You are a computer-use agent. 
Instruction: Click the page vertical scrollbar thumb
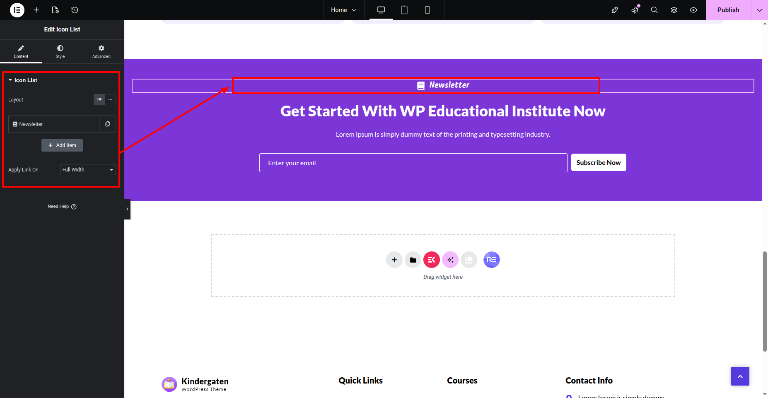[765, 301]
